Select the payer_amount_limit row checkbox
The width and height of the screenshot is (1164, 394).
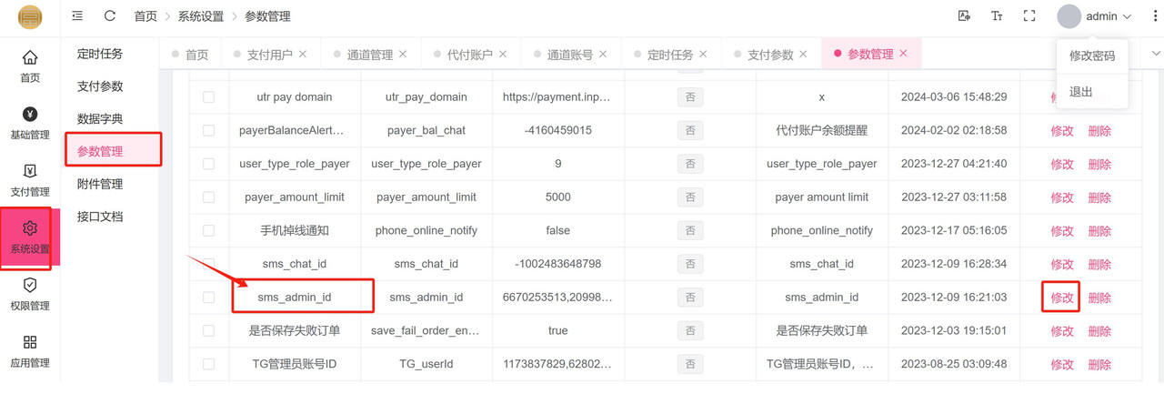point(209,197)
